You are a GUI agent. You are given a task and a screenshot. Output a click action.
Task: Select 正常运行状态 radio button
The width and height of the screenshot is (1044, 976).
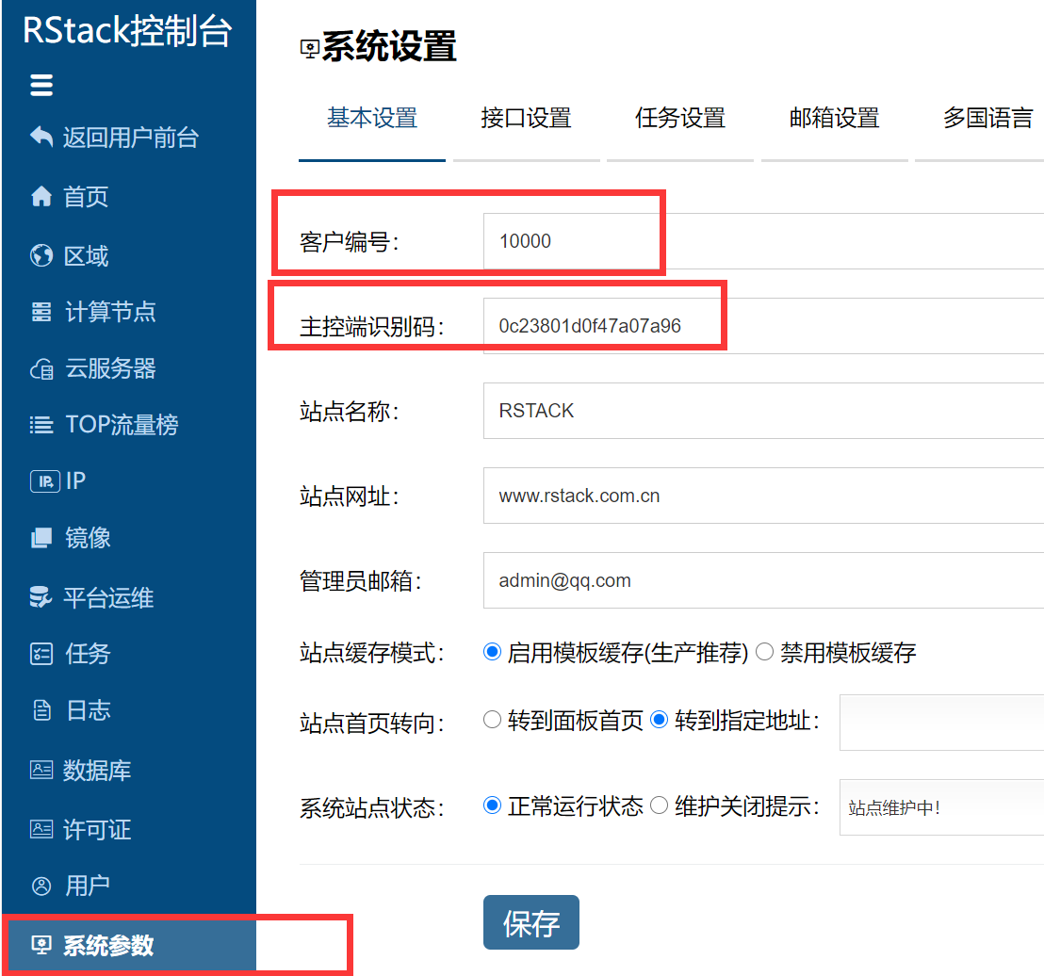(492, 805)
